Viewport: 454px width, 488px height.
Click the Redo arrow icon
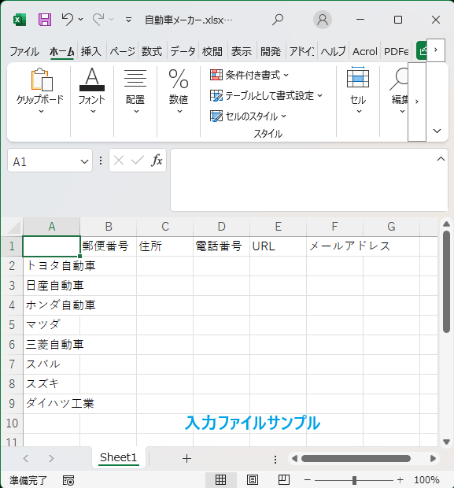(x=98, y=20)
